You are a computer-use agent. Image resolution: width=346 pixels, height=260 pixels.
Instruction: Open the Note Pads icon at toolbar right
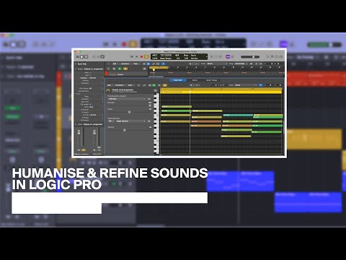tap(272, 57)
